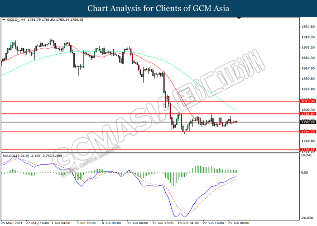Click the 1800.30 price axis value

[x=308, y=110]
